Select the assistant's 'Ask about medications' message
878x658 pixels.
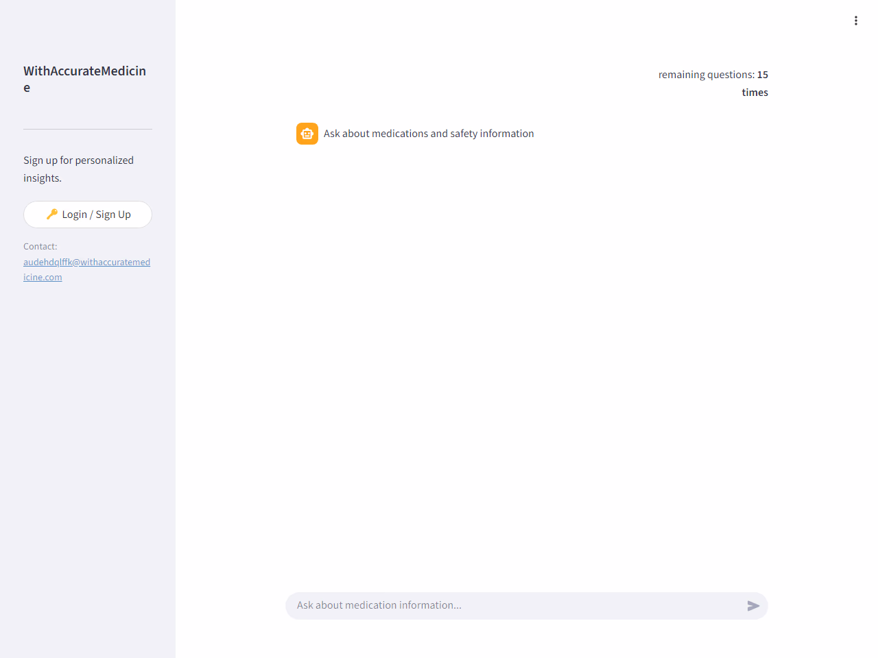click(428, 134)
